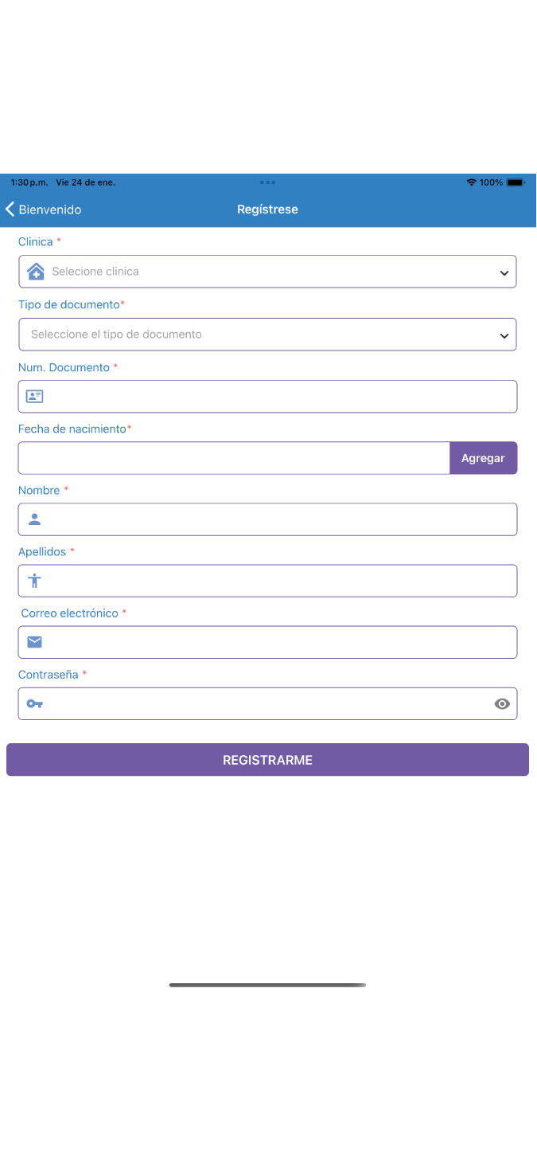Viewport: 537px width, 1163px height.
Task: Click the person icon in Nombre field
Action: [34, 519]
